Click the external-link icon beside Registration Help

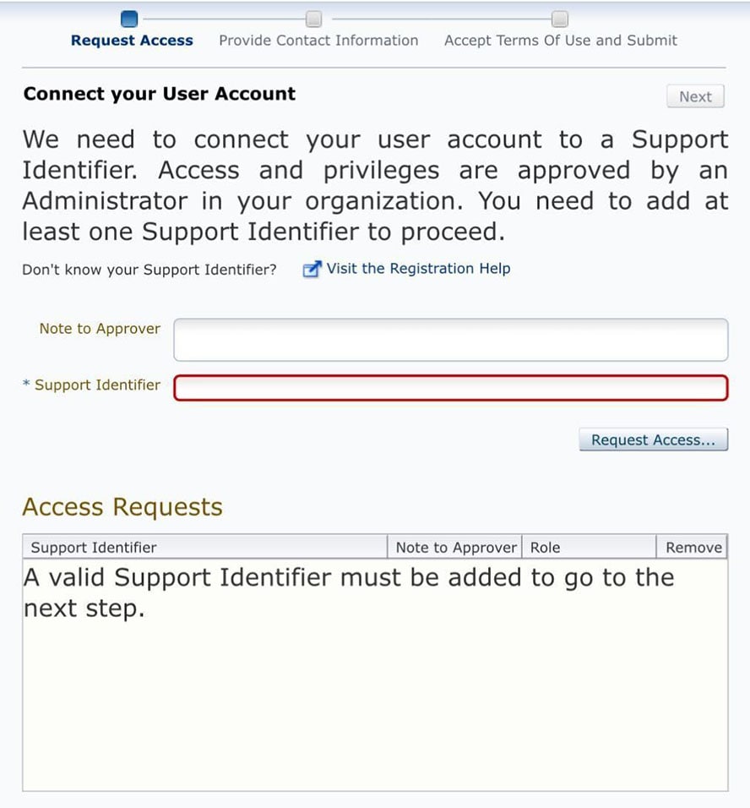click(312, 270)
